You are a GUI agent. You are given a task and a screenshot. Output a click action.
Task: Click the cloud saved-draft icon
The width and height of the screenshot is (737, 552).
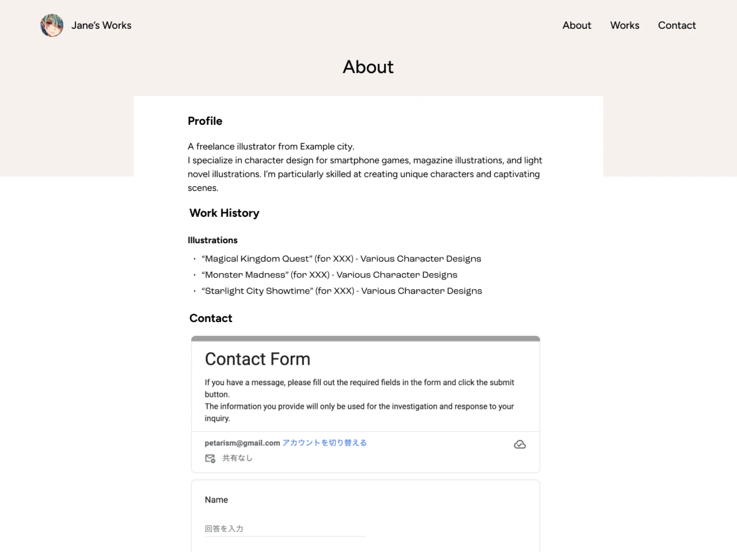pyautogui.click(x=519, y=445)
